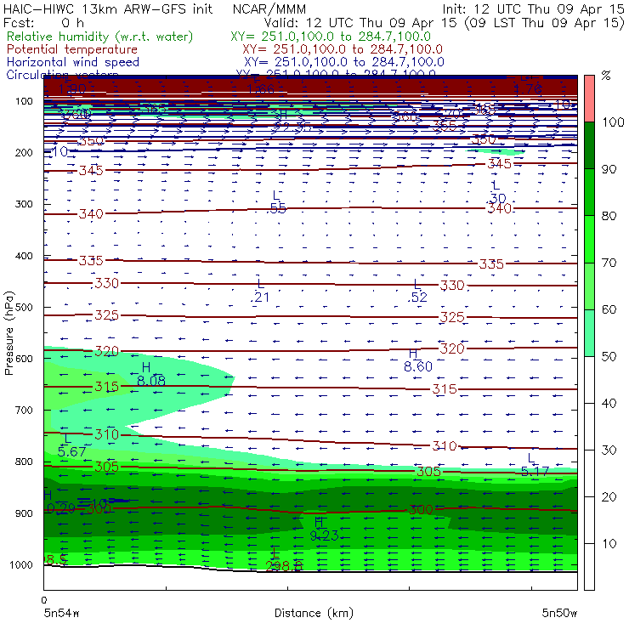Image resolution: width=629 pixels, height=629 pixels.
Task: Click the "L .21" wind minimum label
Action: click(260, 291)
